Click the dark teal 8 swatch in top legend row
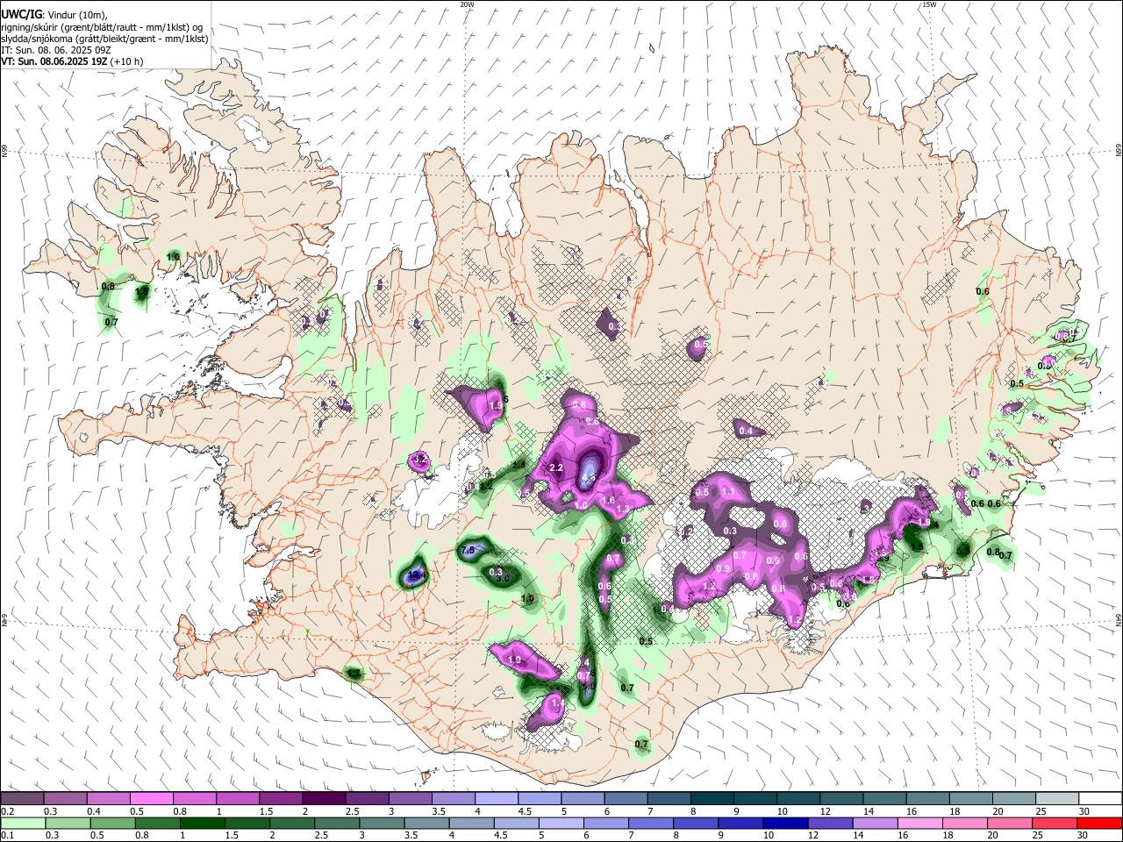The image size is (1123, 842). tap(712, 798)
